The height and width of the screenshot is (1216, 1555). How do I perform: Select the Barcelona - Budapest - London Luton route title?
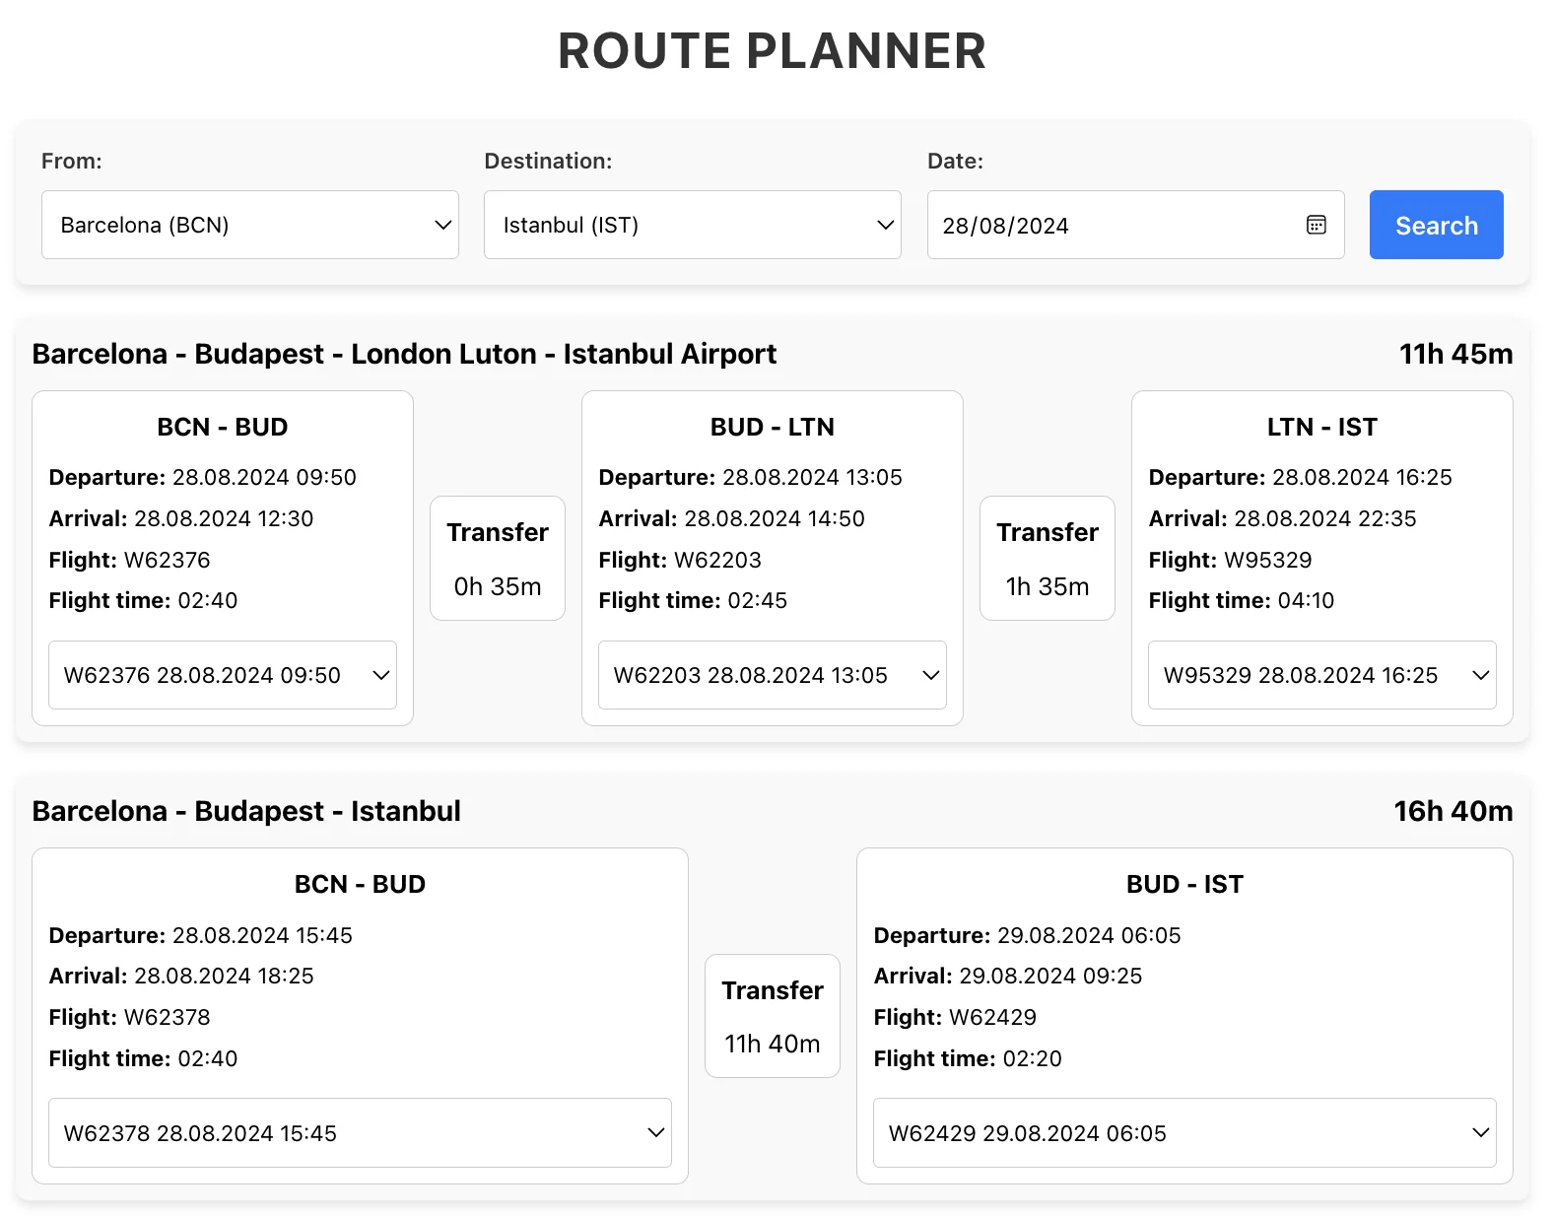(404, 354)
